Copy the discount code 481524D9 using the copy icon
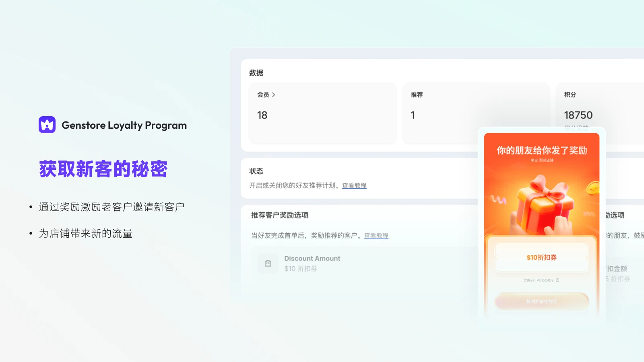644x362 pixels. [x=557, y=280]
